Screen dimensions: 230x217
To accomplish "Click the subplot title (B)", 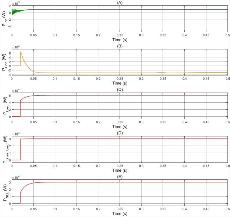I will tap(120, 46).
